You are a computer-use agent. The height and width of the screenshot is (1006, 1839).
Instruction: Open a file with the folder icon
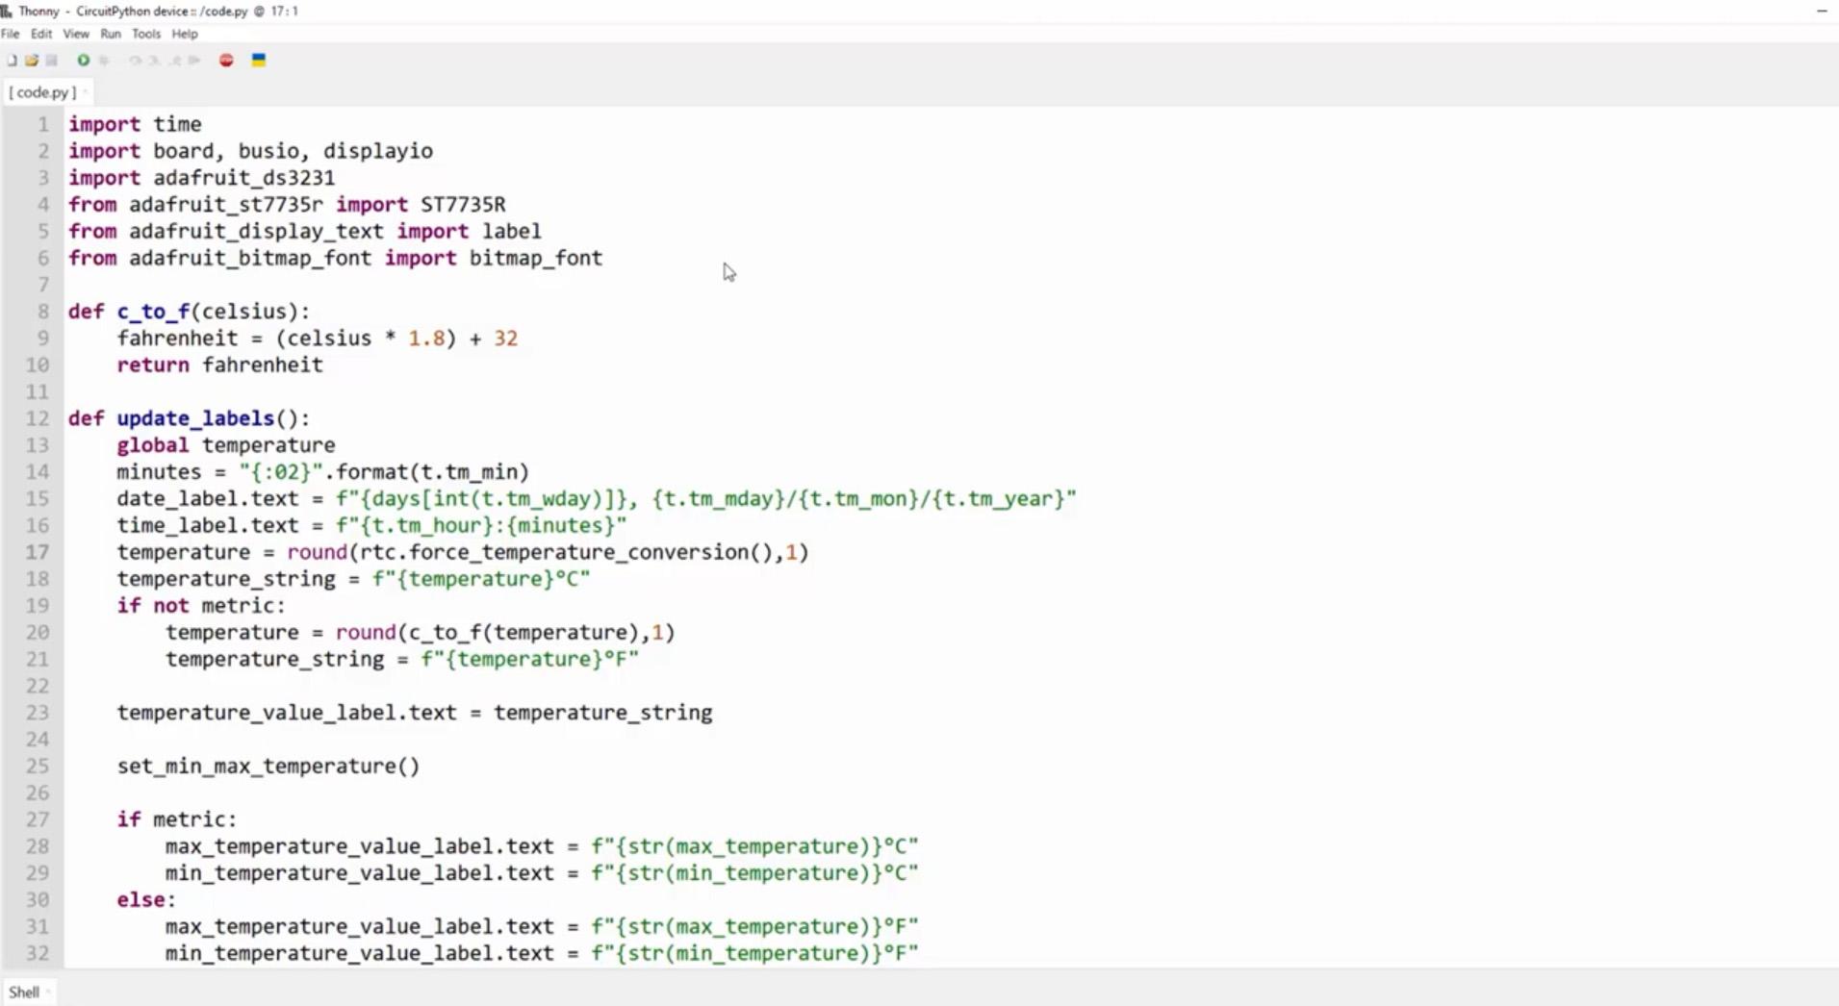tap(32, 61)
